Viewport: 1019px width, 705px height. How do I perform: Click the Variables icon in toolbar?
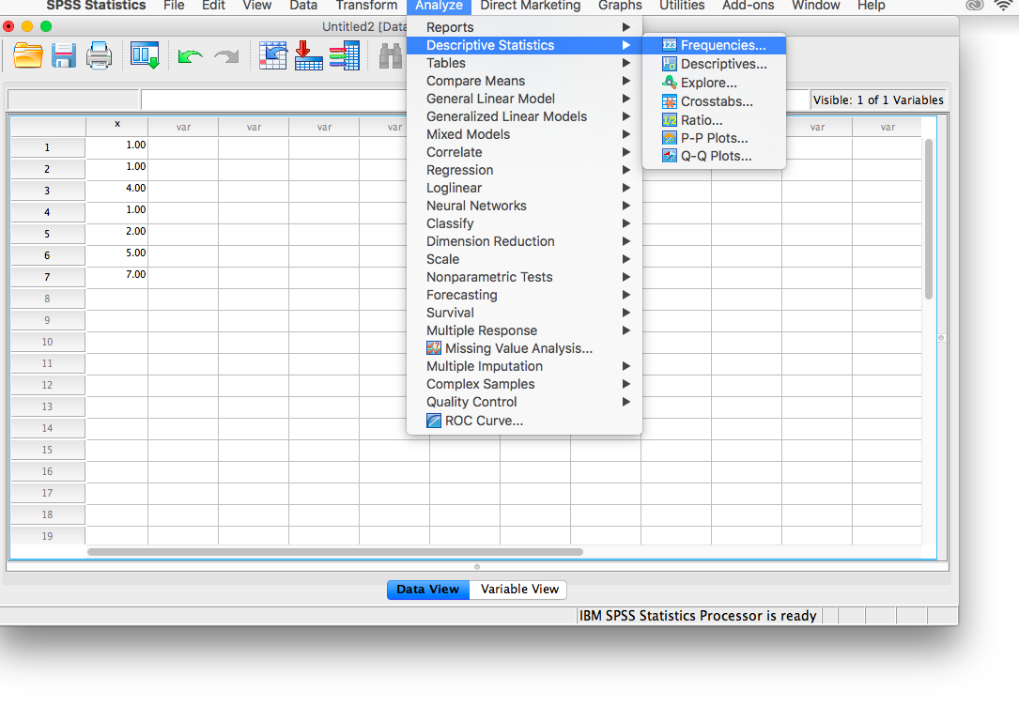click(345, 56)
